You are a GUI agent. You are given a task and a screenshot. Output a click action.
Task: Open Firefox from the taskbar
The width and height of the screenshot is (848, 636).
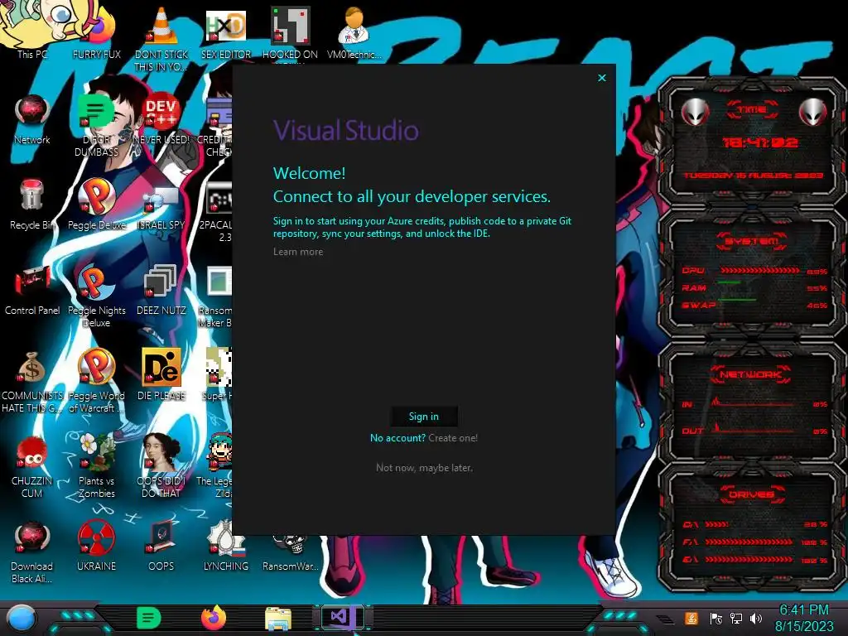[214, 618]
